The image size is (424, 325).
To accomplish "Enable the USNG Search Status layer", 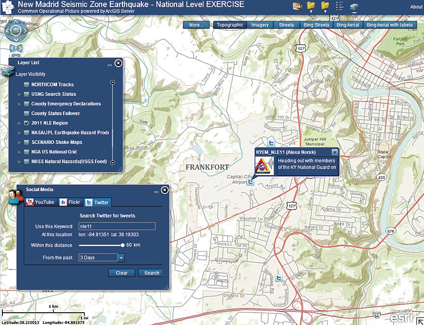I will (26, 94).
